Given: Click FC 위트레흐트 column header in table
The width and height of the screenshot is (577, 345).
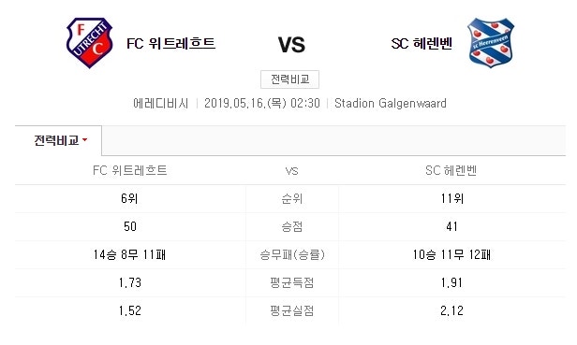Looking at the screenshot, I should [130, 170].
